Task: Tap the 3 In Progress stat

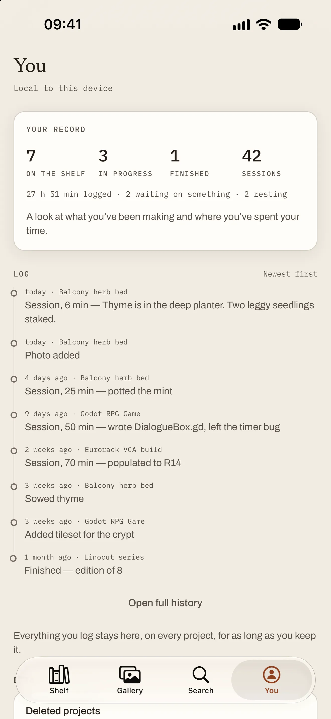Action: pos(125,162)
